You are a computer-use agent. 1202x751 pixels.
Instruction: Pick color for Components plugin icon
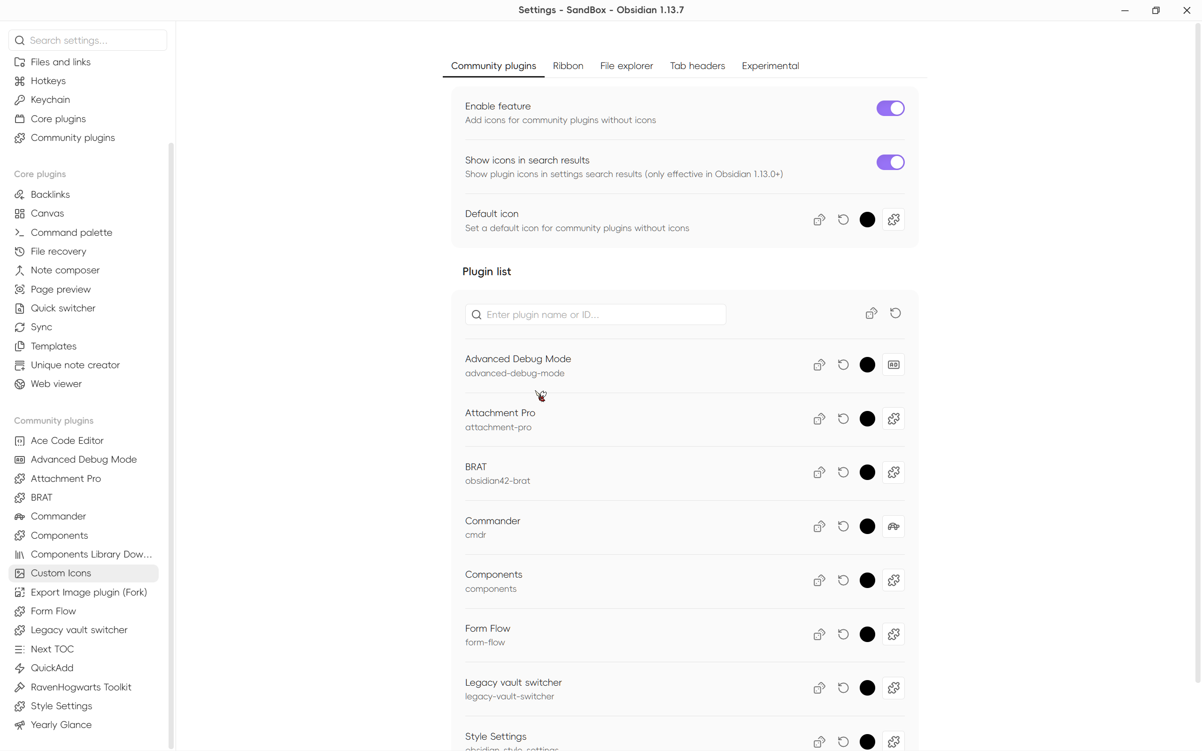point(867,580)
